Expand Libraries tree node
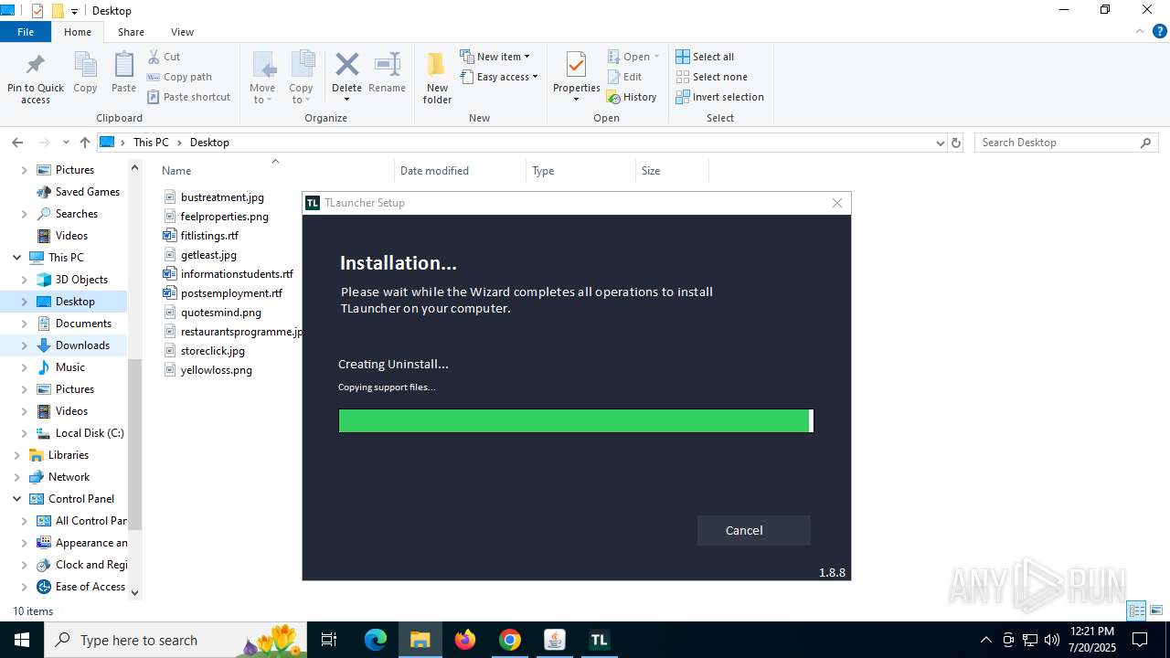Image resolution: width=1170 pixels, height=658 pixels. click(16, 455)
